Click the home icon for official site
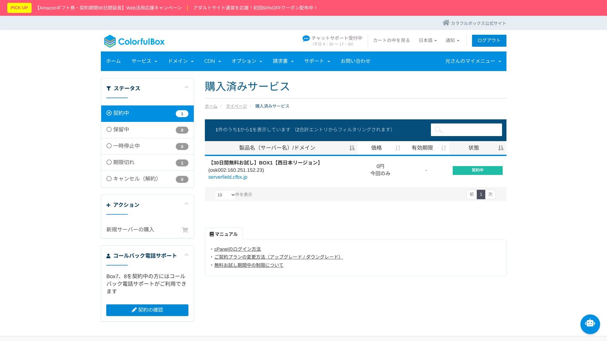This screenshot has width=607, height=341. [x=446, y=23]
